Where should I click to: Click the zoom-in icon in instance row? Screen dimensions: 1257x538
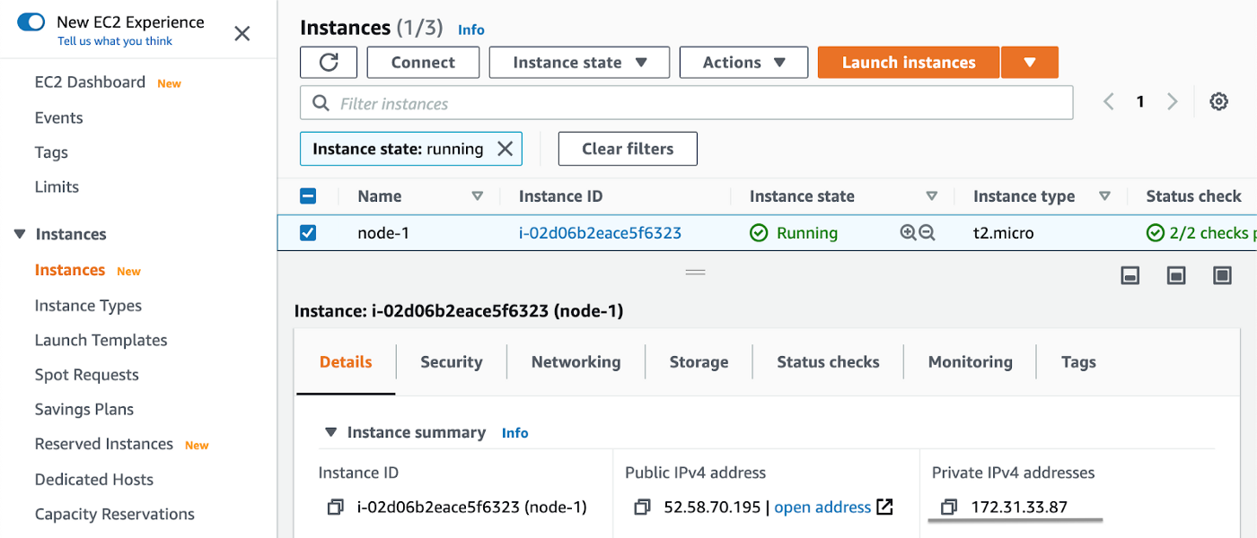tap(908, 233)
